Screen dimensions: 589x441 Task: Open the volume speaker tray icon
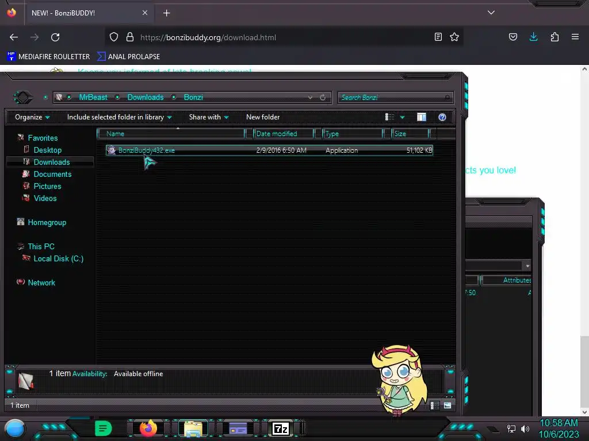point(525,428)
